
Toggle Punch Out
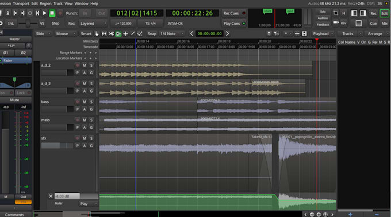(102, 13)
